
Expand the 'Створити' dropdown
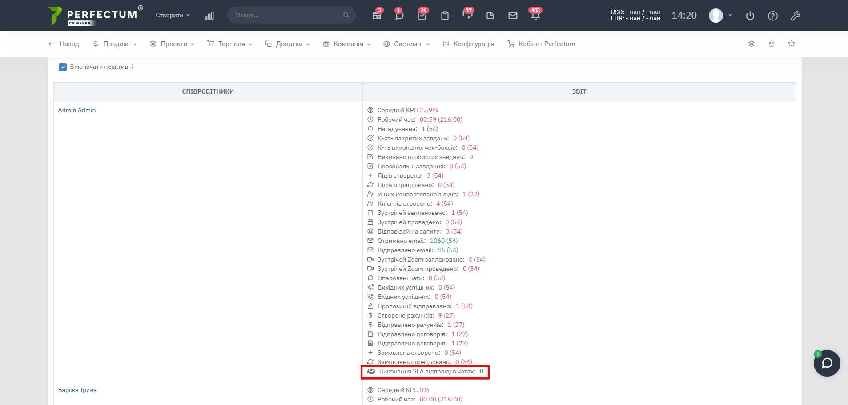[x=173, y=15]
